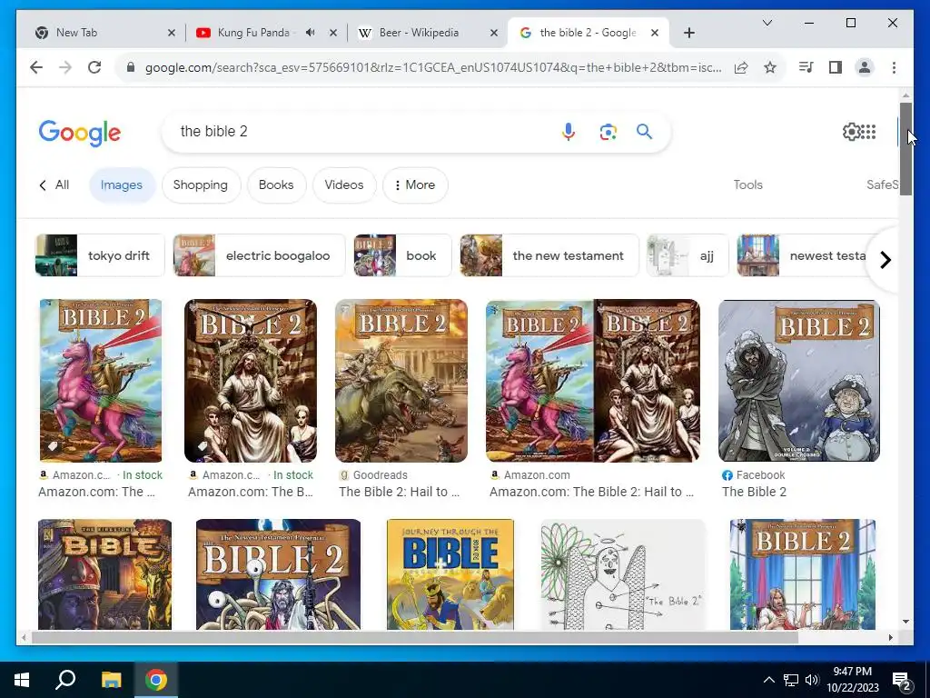Open the notification center
930x698 pixels.
pyautogui.click(x=902, y=680)
